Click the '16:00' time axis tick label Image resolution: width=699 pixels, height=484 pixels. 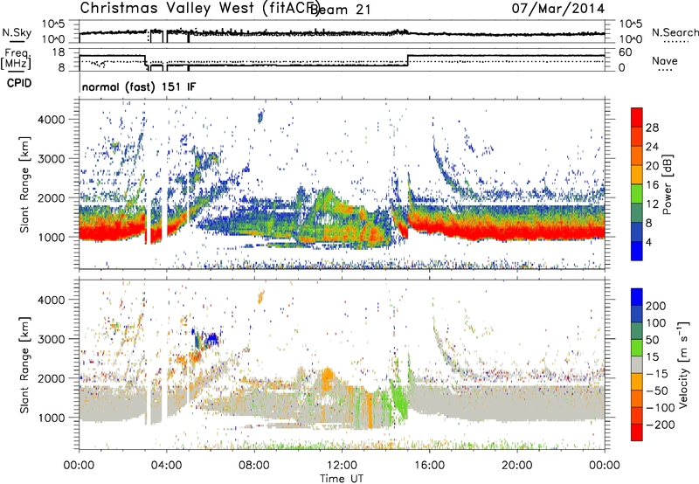coord(429,466)
